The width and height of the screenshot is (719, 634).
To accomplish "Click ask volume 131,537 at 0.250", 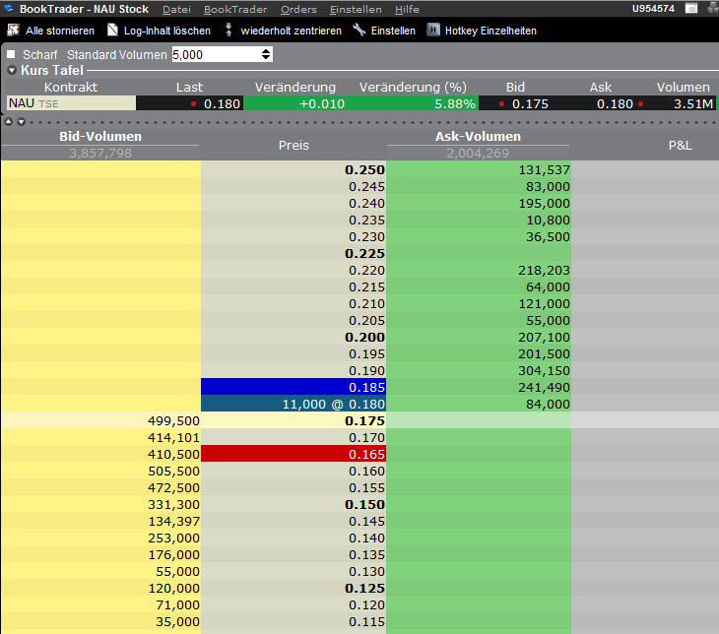I will [544, 169].
